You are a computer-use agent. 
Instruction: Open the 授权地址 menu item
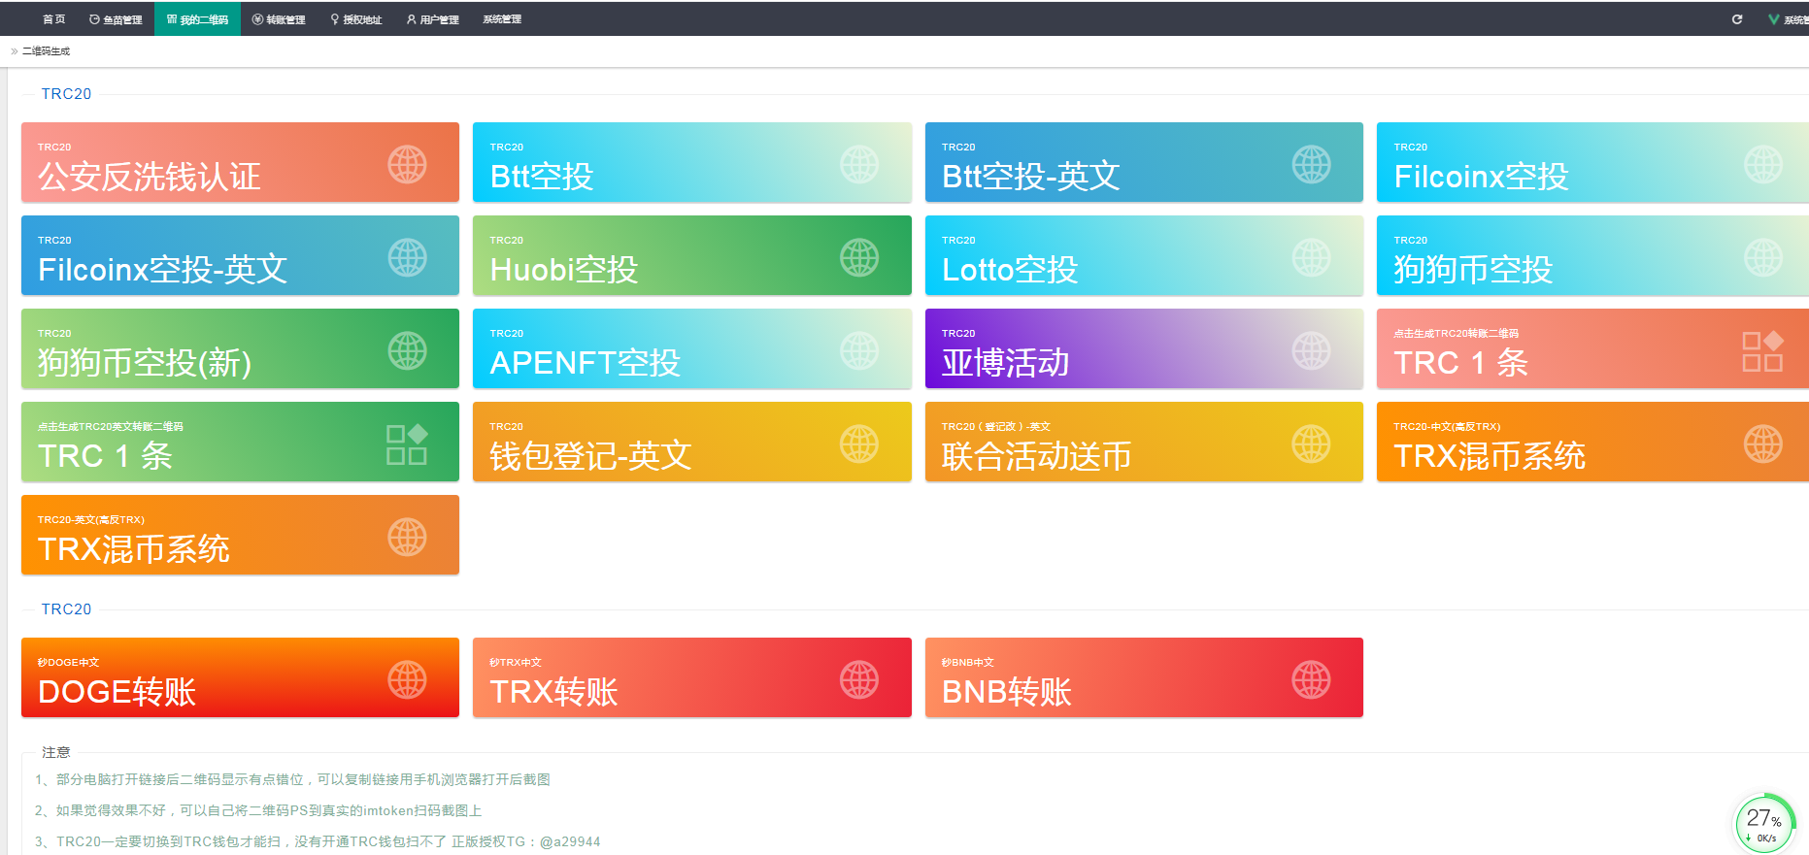tap(356, 19)
